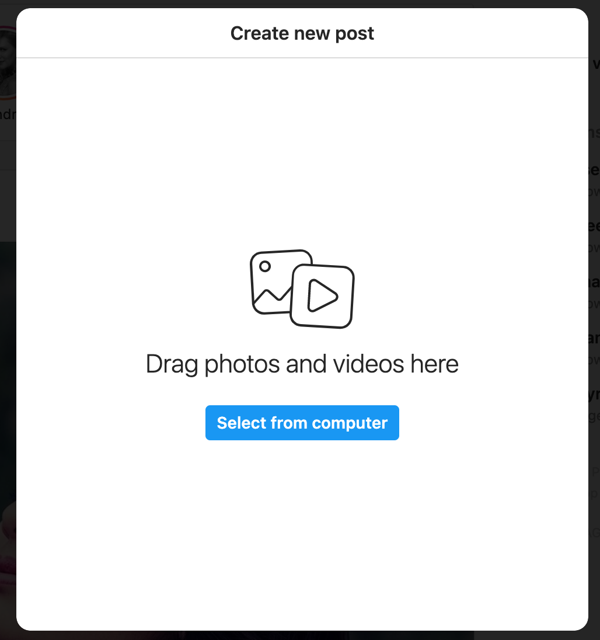Click the small sun circle in photo icon
This screenshot has width=600, height=640.
coord(265,266)
